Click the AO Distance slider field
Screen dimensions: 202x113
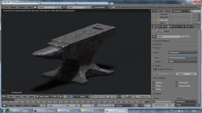point(186,74)
